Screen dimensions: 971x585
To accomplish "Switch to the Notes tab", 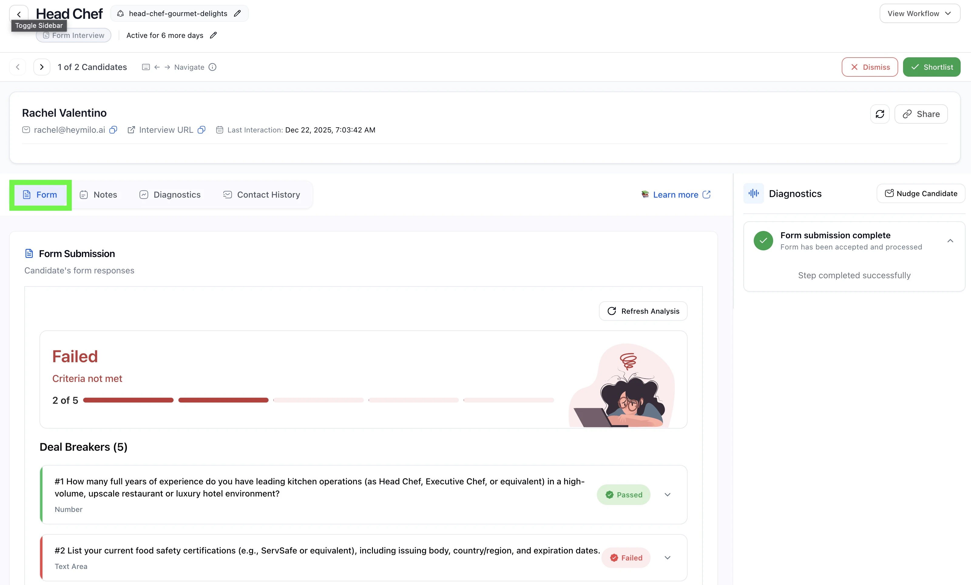I will 99,195.
